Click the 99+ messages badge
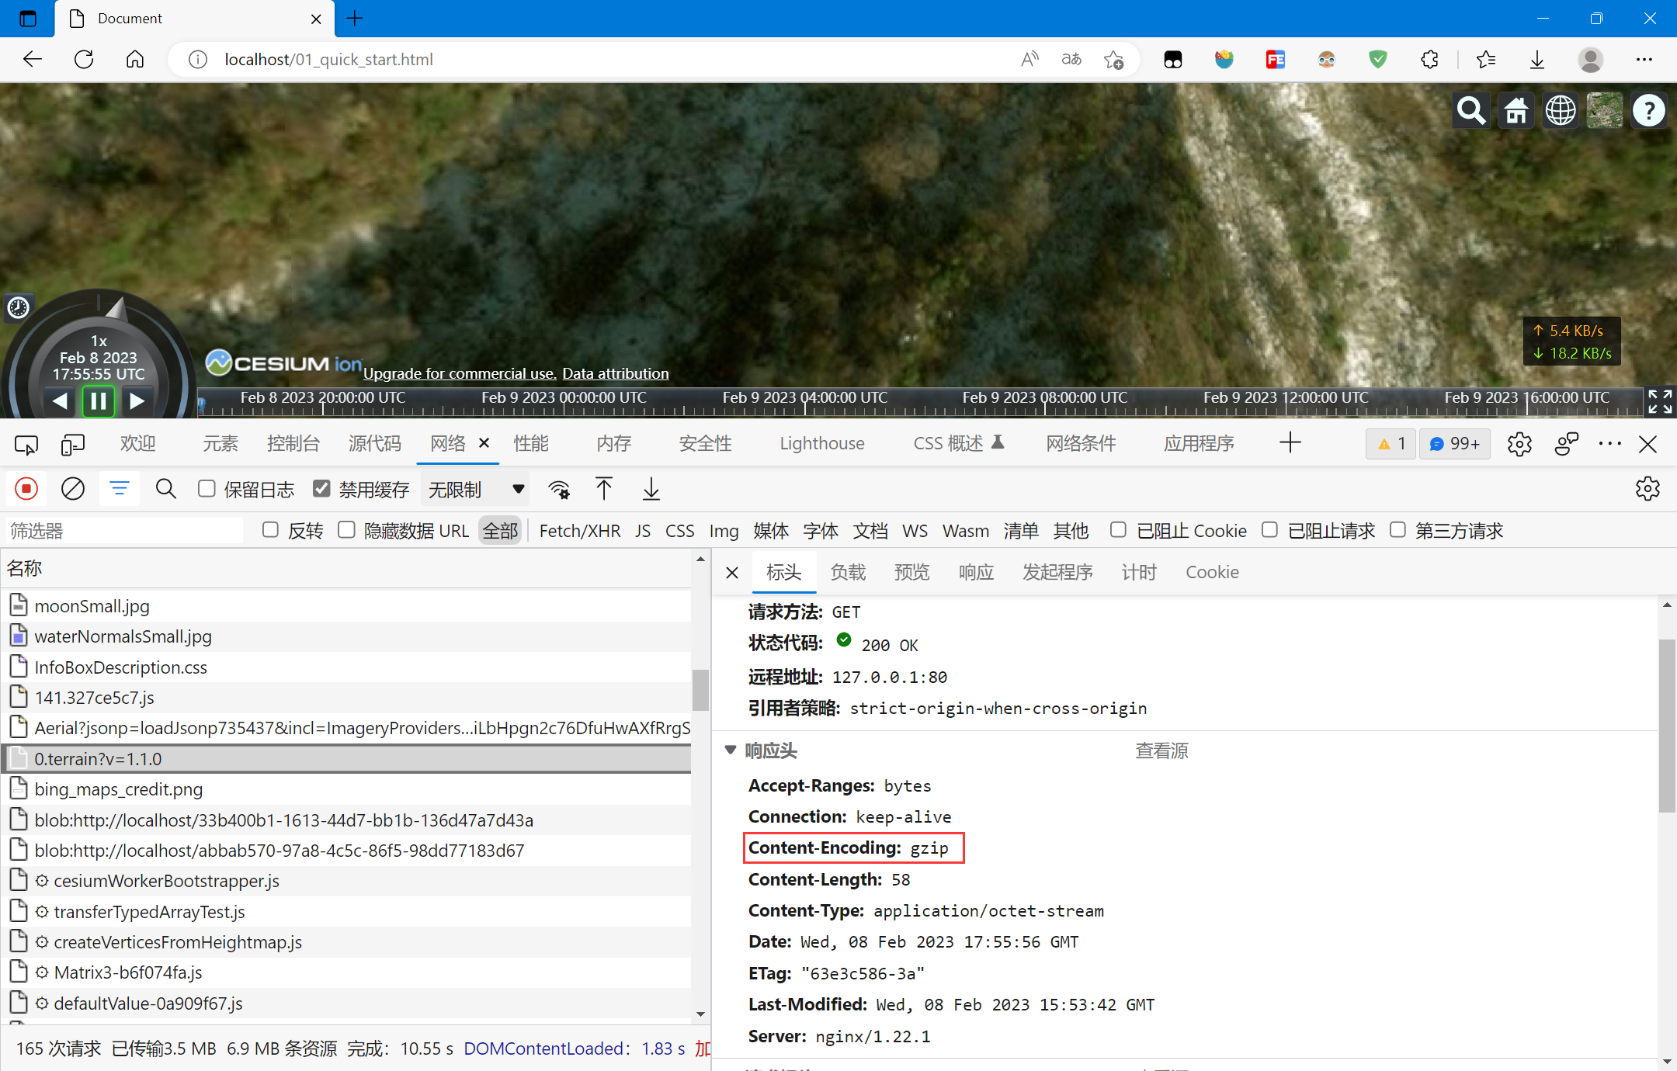Screen dimensions: 1677x1071 point(1455,444)
